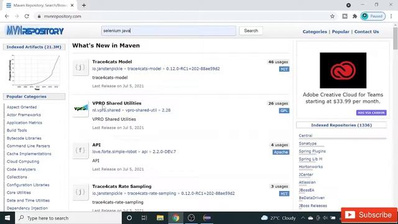The width and height of the screenshot is (398, 224).
Task: Click the browser forward arrow
Action: coord(17,16)
